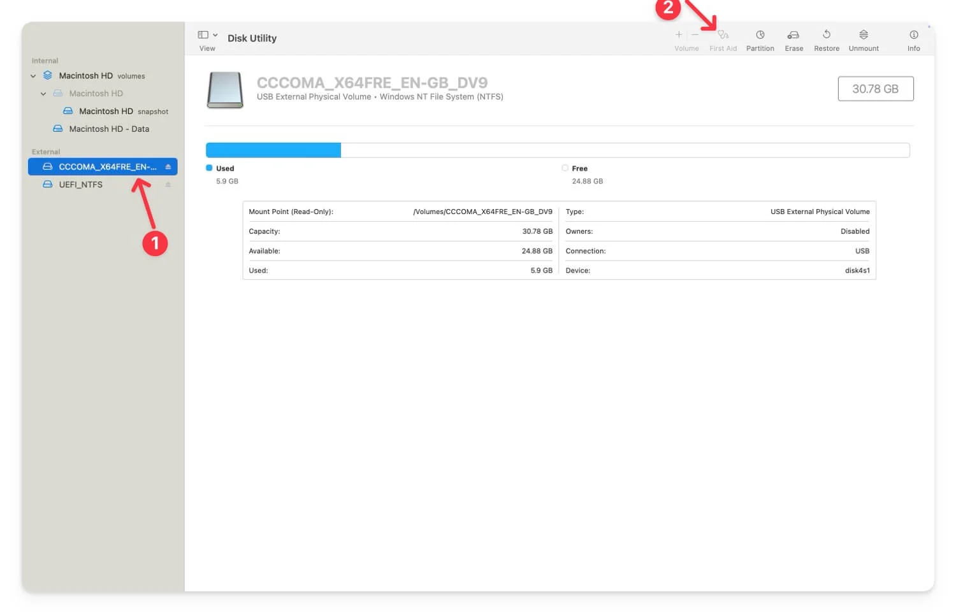Click the Restore arrow icon
The height and width of the screenshot is (613, 956).
827,34
